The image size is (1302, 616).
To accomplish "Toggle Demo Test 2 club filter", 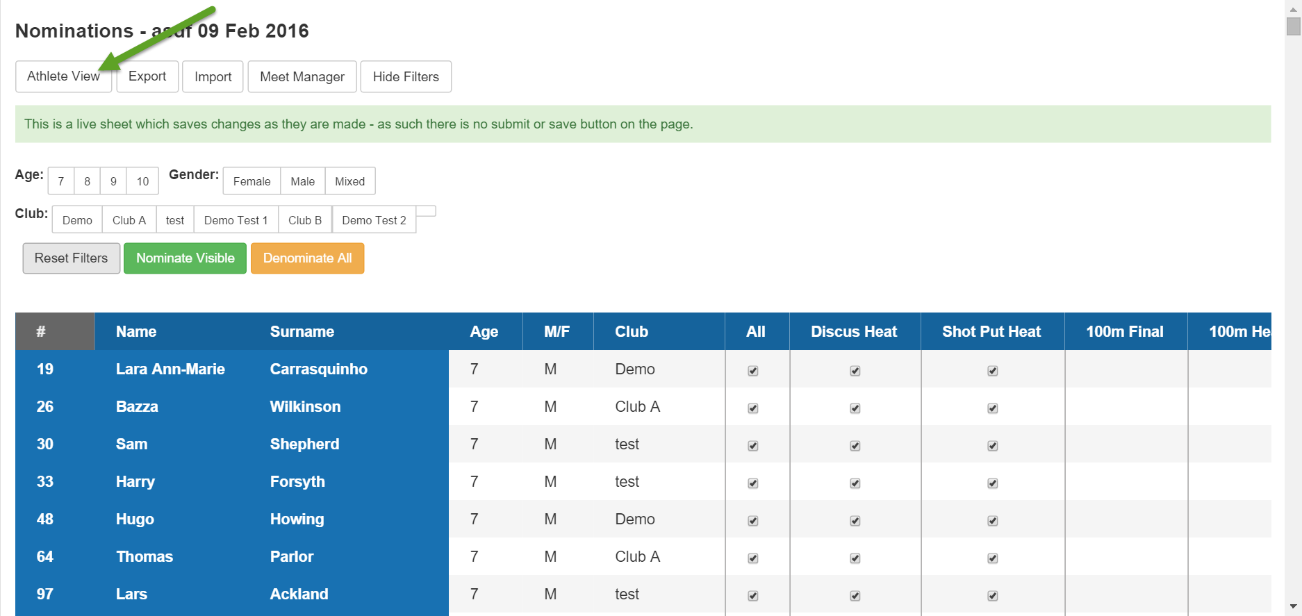I will (374, 220).
